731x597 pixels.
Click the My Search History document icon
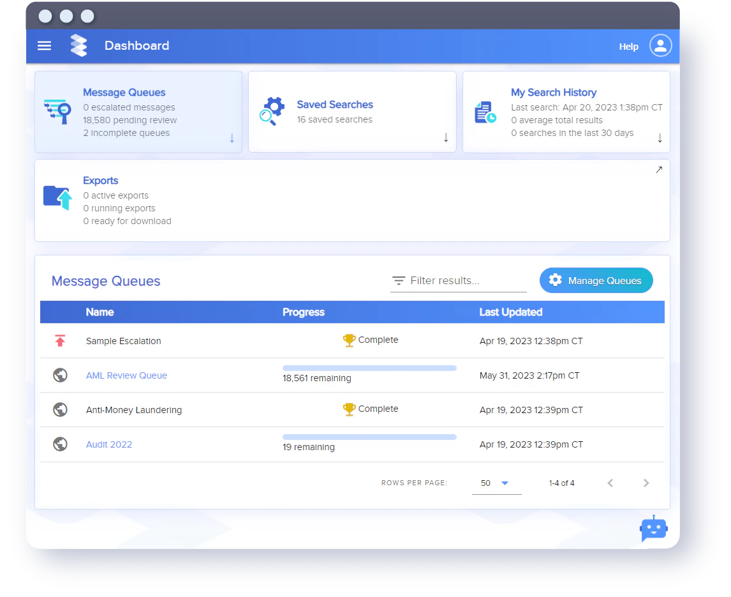point(485,112)
